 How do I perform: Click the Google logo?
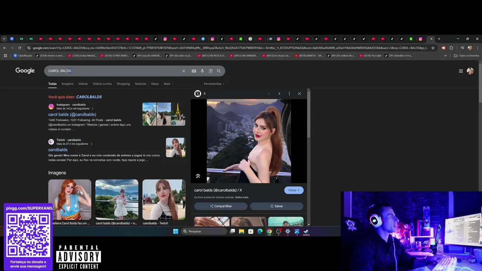(x=25, y=71)
